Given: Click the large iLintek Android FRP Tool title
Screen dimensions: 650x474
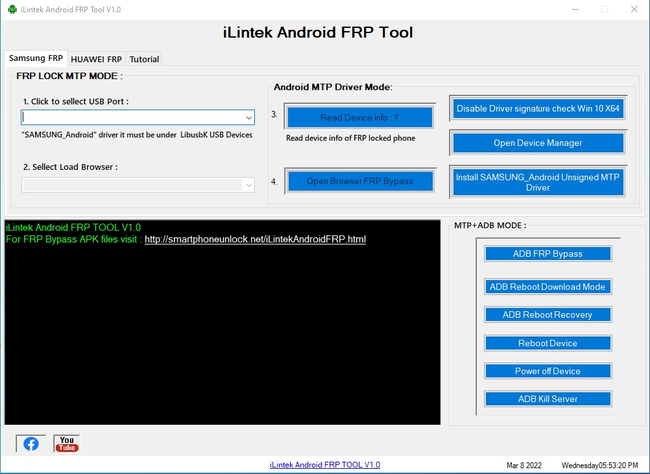Looking at the screenshot, I should 318,32.
